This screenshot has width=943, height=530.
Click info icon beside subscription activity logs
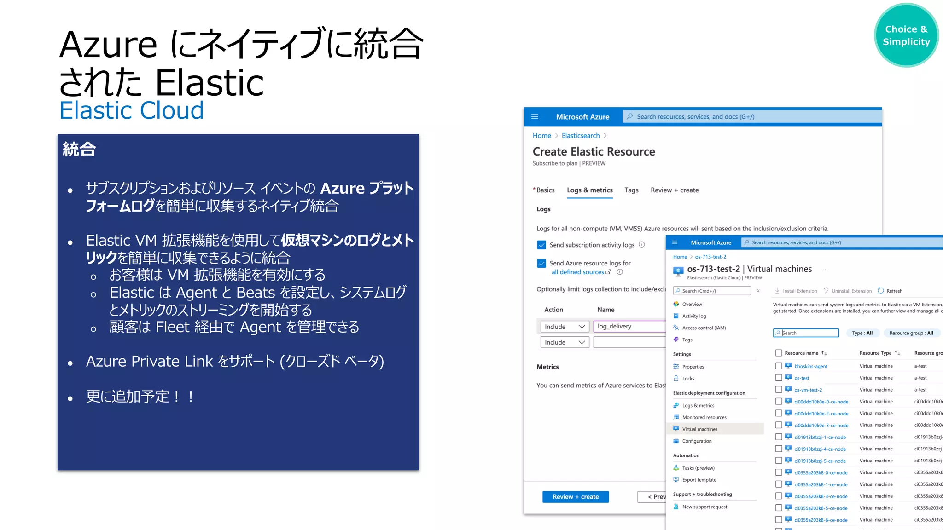(x=642, y=245)
